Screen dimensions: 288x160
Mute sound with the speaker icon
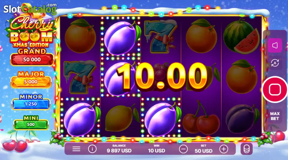[x=275, y=45]
